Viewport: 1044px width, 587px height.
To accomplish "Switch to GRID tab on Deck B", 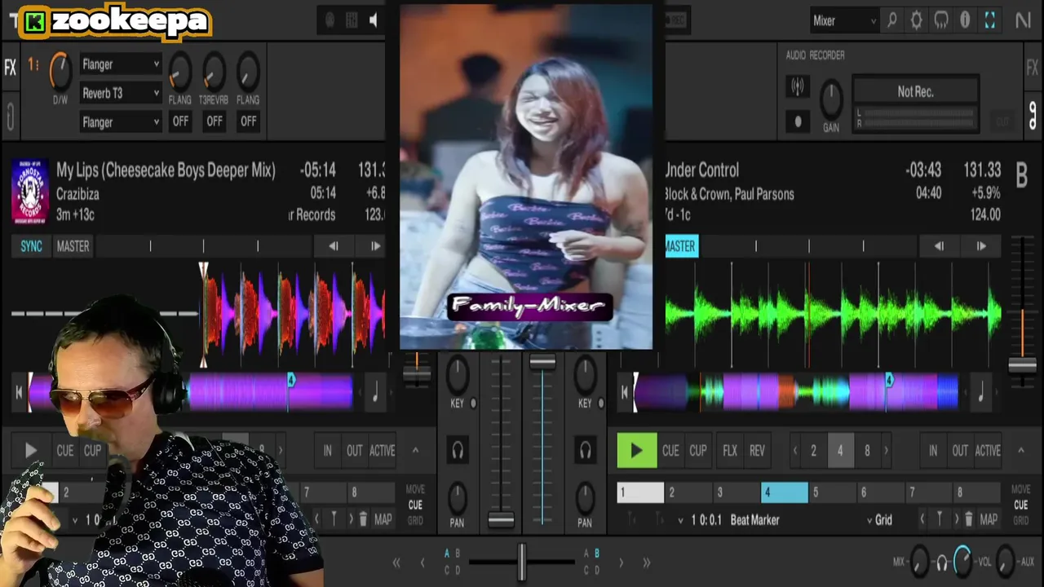I will coord(1021,520).
